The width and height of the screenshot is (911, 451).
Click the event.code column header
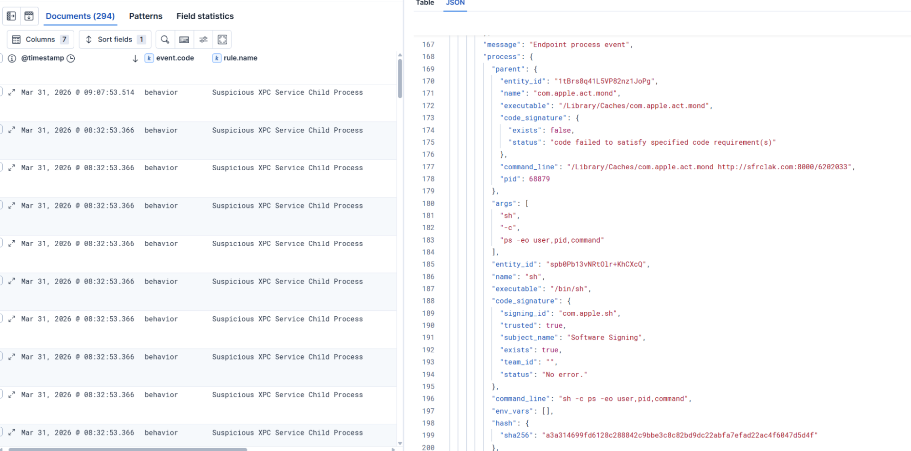175,58
